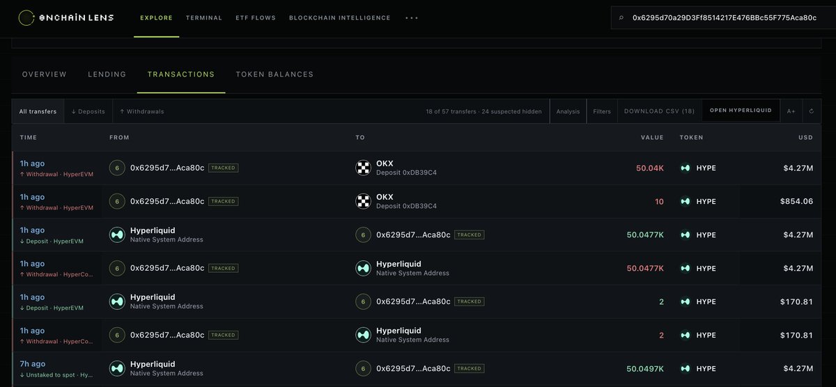Click HYPE token icon in $854.06 row
This screenshot has height=387, width=836.
pos(685,201)
